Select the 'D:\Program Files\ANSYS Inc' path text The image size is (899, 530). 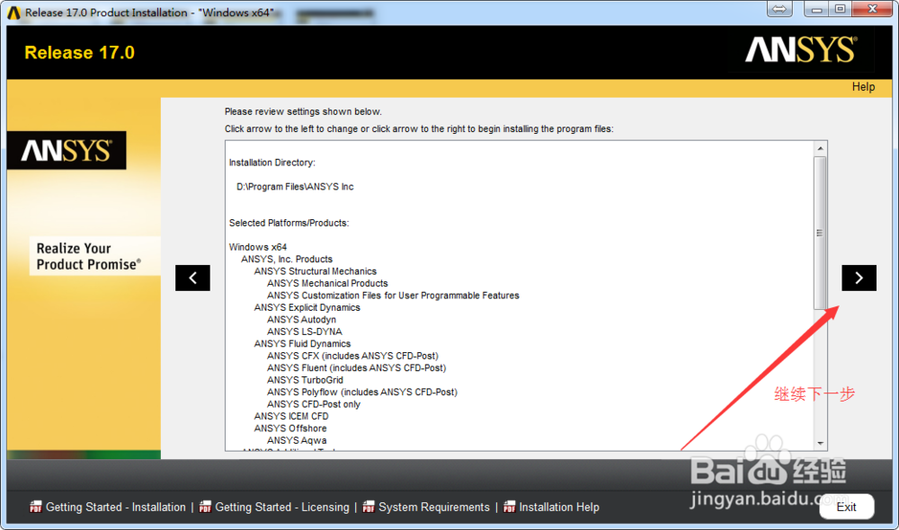point(295,187)
